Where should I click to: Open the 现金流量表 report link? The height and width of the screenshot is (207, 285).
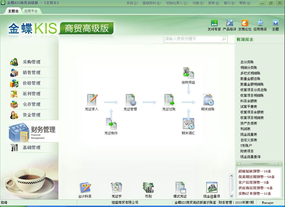[249, 135]
